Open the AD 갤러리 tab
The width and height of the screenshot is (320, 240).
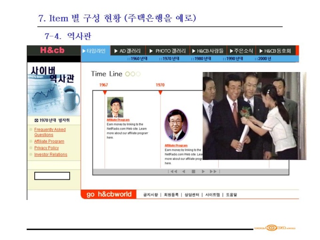click(x=128, y=51)
